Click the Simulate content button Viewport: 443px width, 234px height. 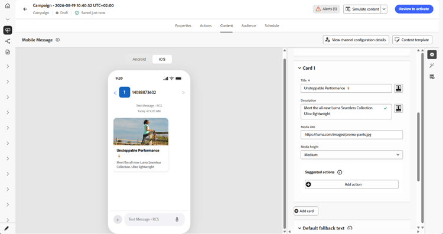click(362, 9)
